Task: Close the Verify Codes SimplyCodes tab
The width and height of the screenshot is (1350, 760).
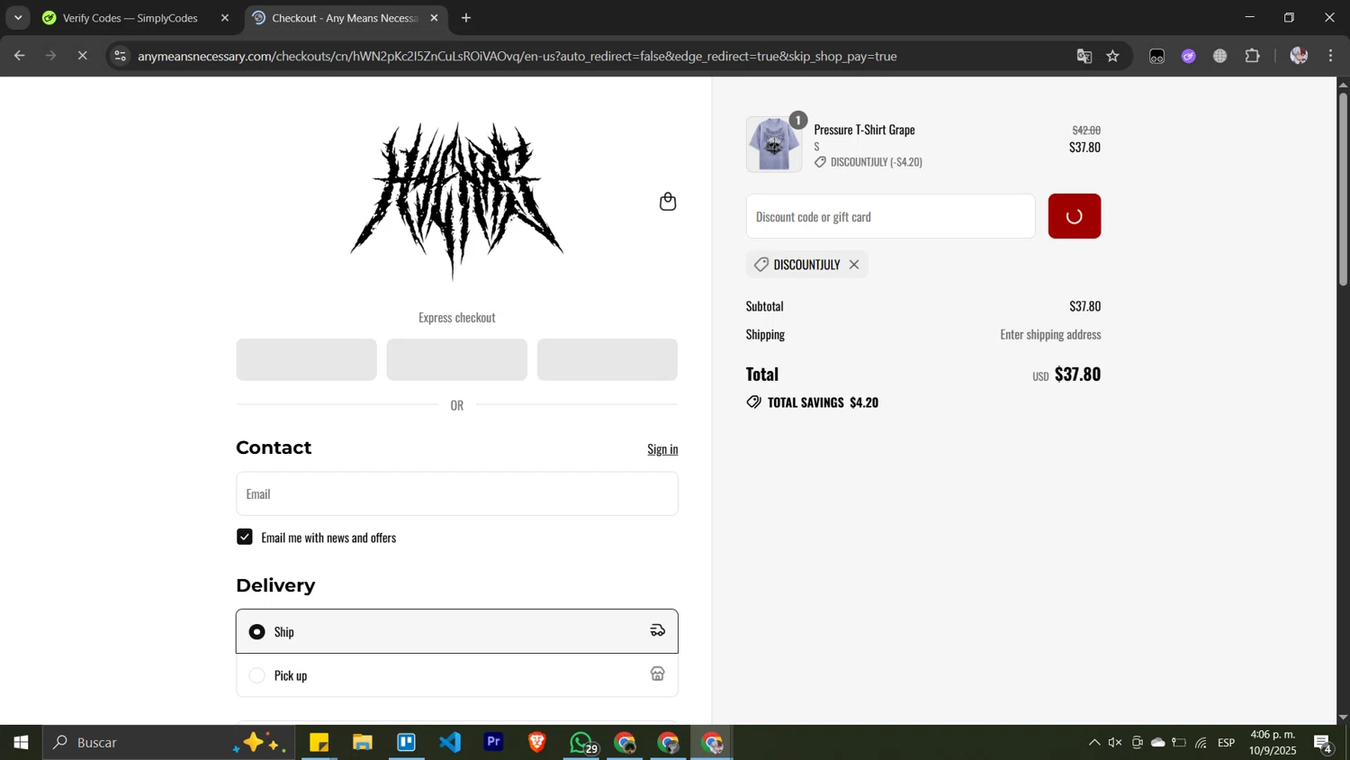Action: pos(225,18)
